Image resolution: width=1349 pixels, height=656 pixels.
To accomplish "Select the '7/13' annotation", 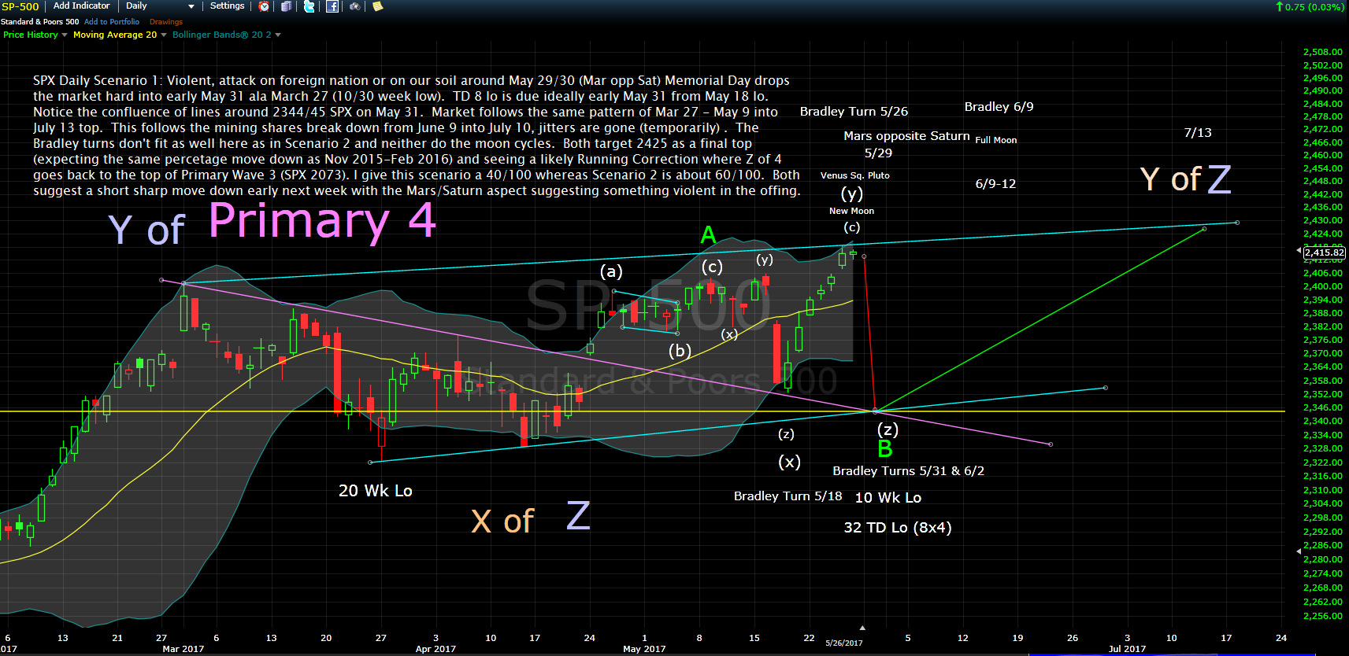I will 1198,133.
